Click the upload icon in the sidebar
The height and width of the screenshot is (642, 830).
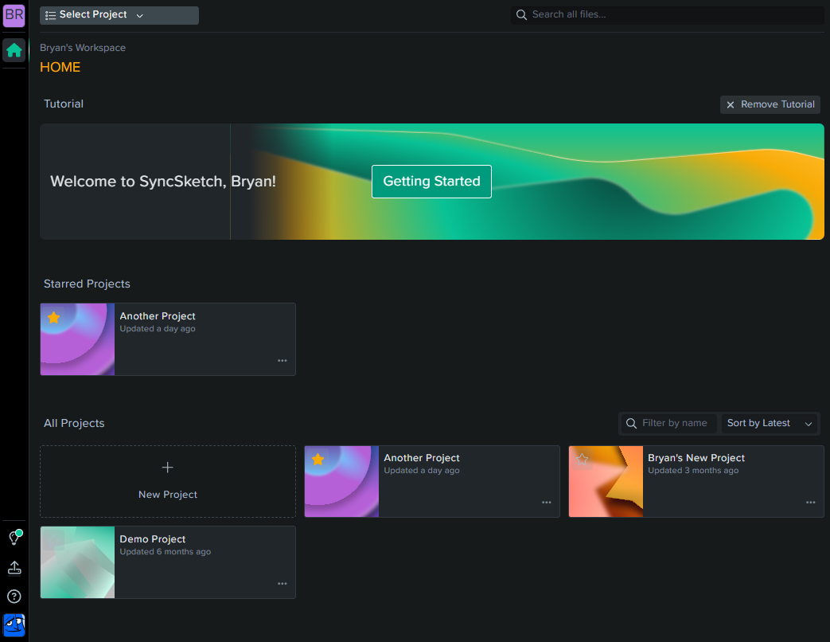(x=14, y=568)
